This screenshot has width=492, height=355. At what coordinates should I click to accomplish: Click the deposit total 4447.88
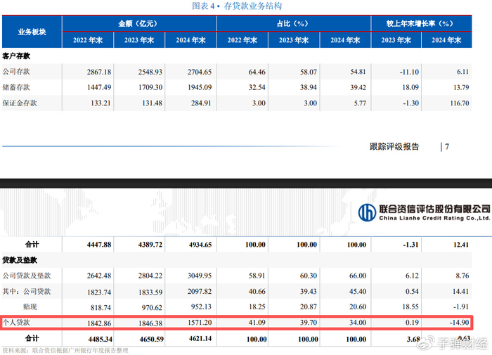point(99,245)
